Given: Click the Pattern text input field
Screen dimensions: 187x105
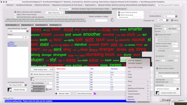Looking at the screenshot, I should point(15,37).
